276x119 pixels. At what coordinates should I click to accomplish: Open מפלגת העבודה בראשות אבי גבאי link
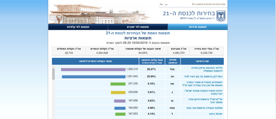pyautogui.click(x=204, y=108)
